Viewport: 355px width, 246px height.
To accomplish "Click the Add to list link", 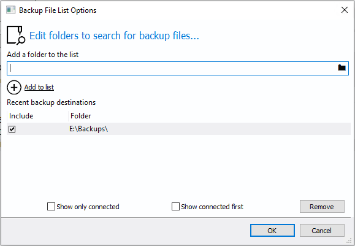I will click(39, 87).
